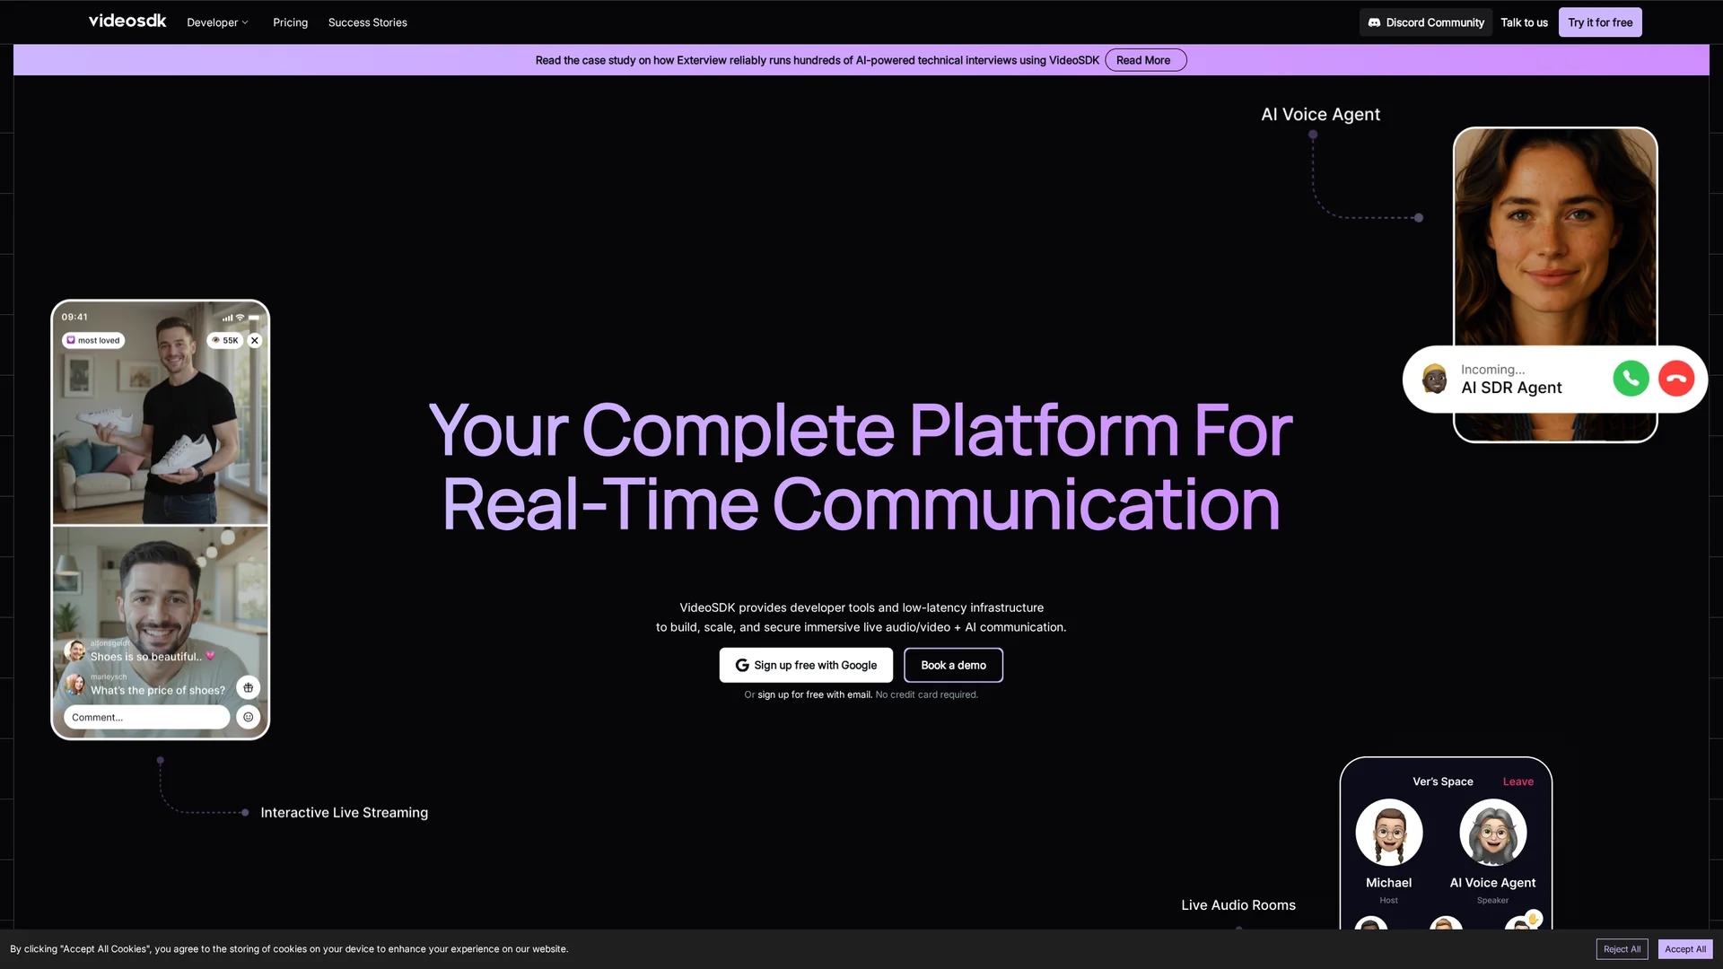Screen dimensions: 1723x969
Task: Click the Live Audio Rooms label
Action: (x=1238, y=905)
